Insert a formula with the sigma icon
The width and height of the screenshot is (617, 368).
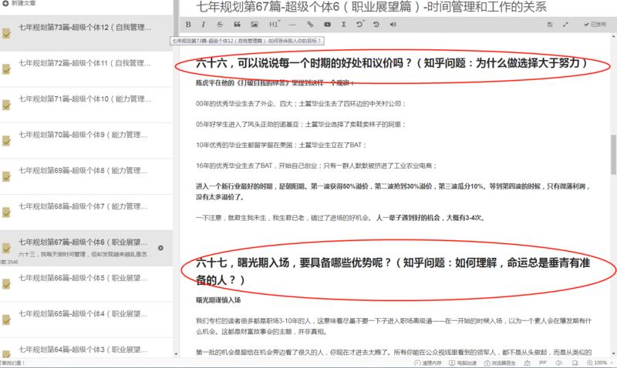[343, 25]
